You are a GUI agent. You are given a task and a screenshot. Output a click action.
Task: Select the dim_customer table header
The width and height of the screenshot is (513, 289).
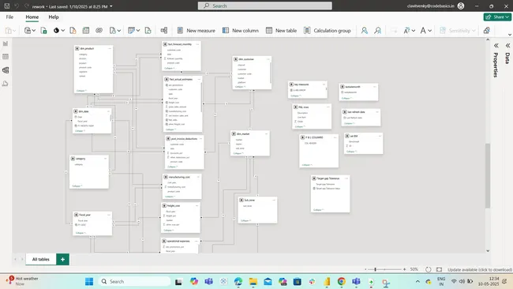point(252,59)
